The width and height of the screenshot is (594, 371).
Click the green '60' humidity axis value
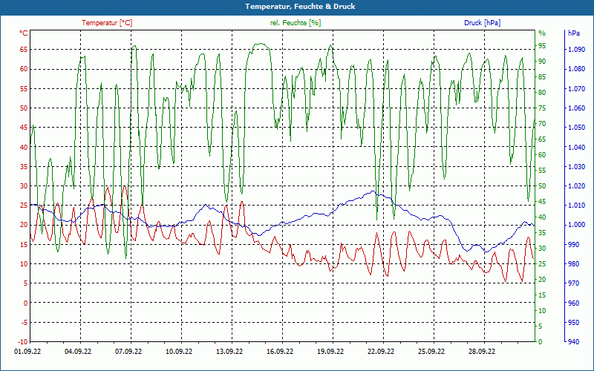(543, 155)
